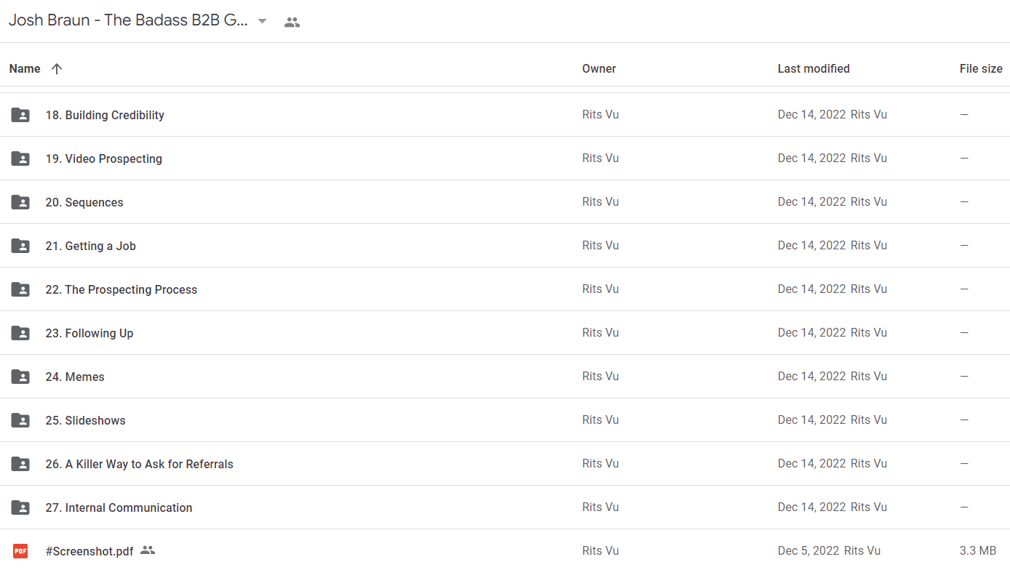Click folder icon for 26. A Killer Way
1010x570 pixels.
click(20, 464)
